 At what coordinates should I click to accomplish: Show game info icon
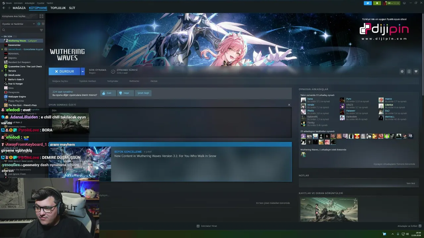[409, 71]
